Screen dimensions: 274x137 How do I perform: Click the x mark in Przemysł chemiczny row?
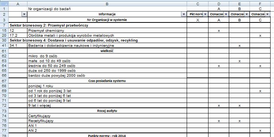point(219,31)
